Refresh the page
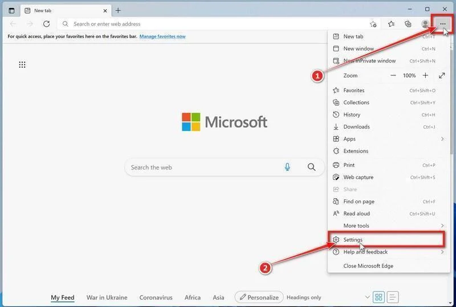 pyautogui.click(x=47, y=24)
